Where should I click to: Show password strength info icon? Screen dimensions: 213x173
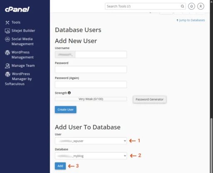click(69, 93)
